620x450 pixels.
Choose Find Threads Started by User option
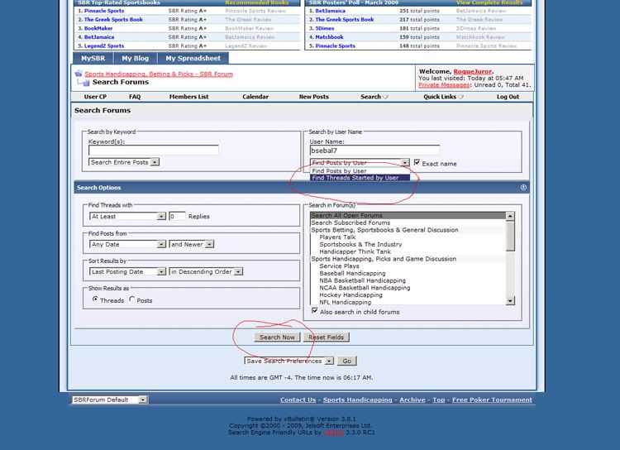[x=355, y=178]
